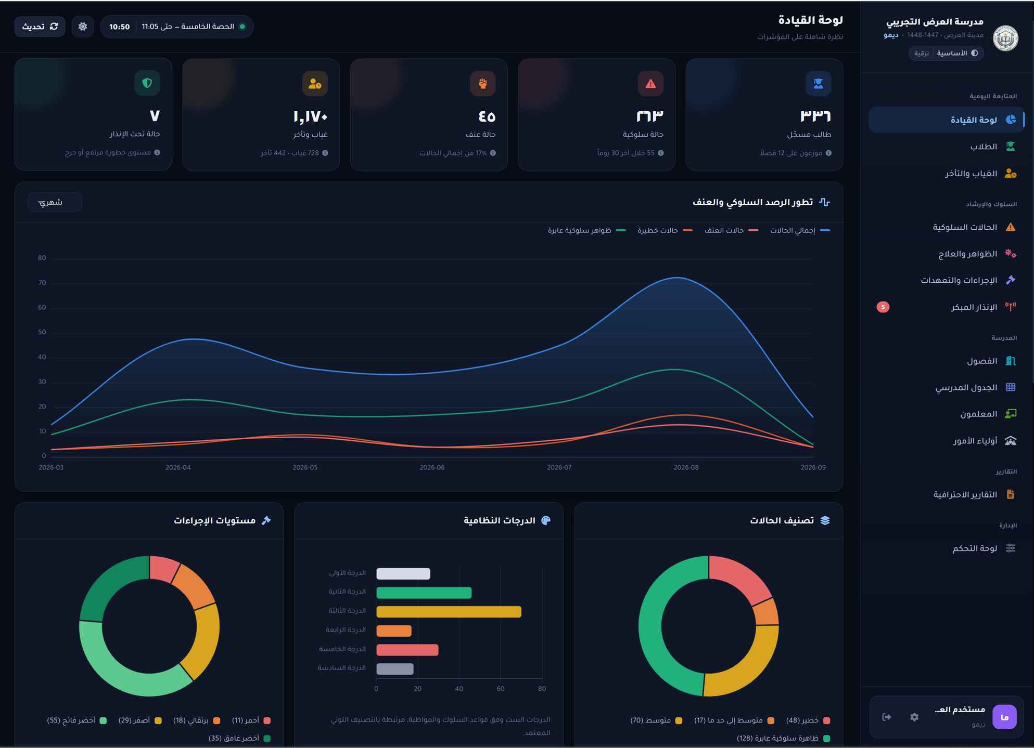Click the user-clock icon on غياب وتأخر card

[x=315, y=84]
